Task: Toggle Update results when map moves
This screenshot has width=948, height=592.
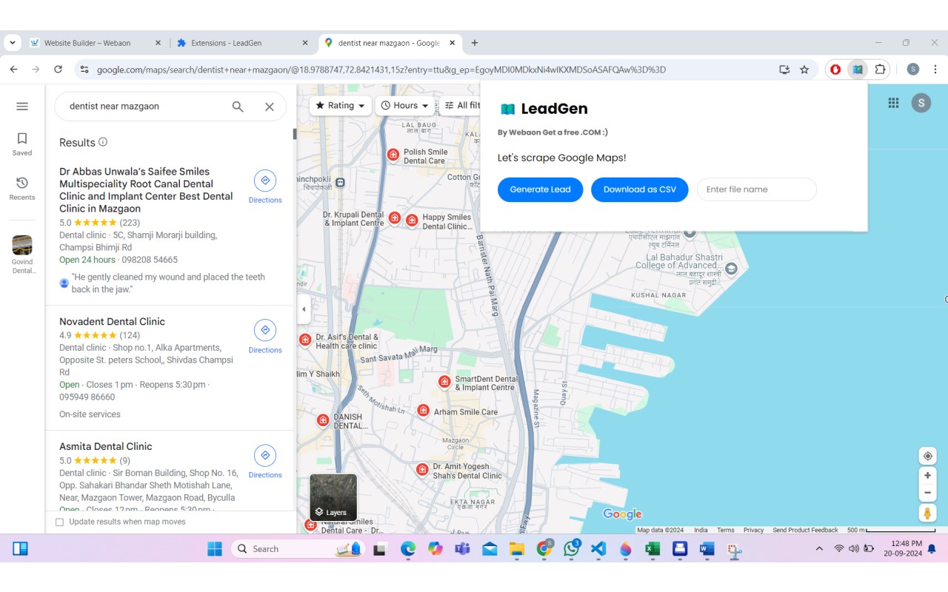Action: click(x=60, y=522)
